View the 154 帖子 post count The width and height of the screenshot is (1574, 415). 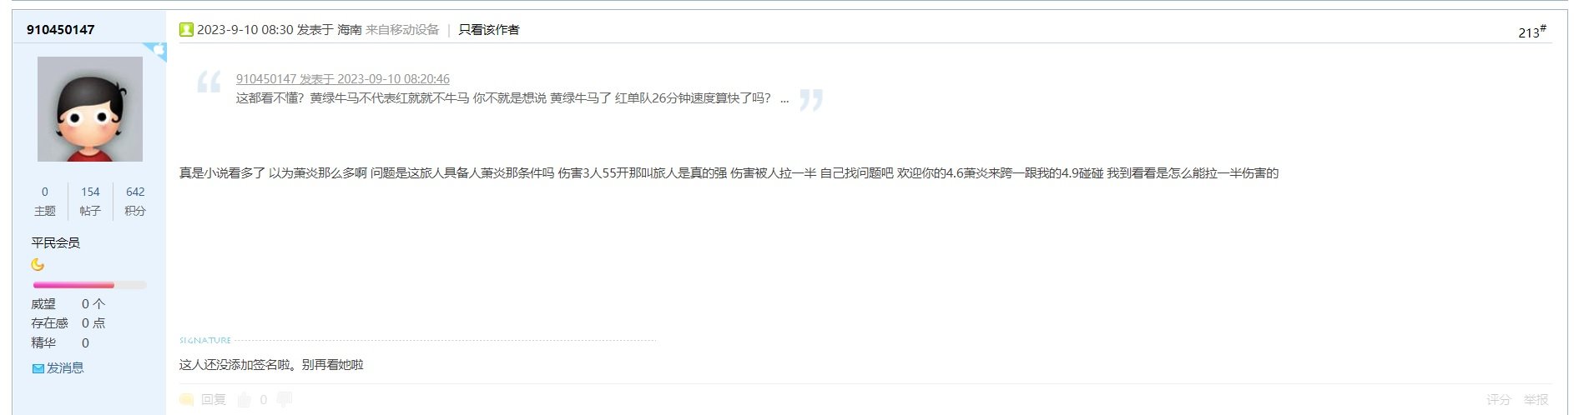click(x=90, y=202)
